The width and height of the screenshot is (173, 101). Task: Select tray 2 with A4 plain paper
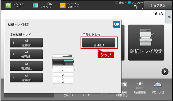[x=26, y=54]
